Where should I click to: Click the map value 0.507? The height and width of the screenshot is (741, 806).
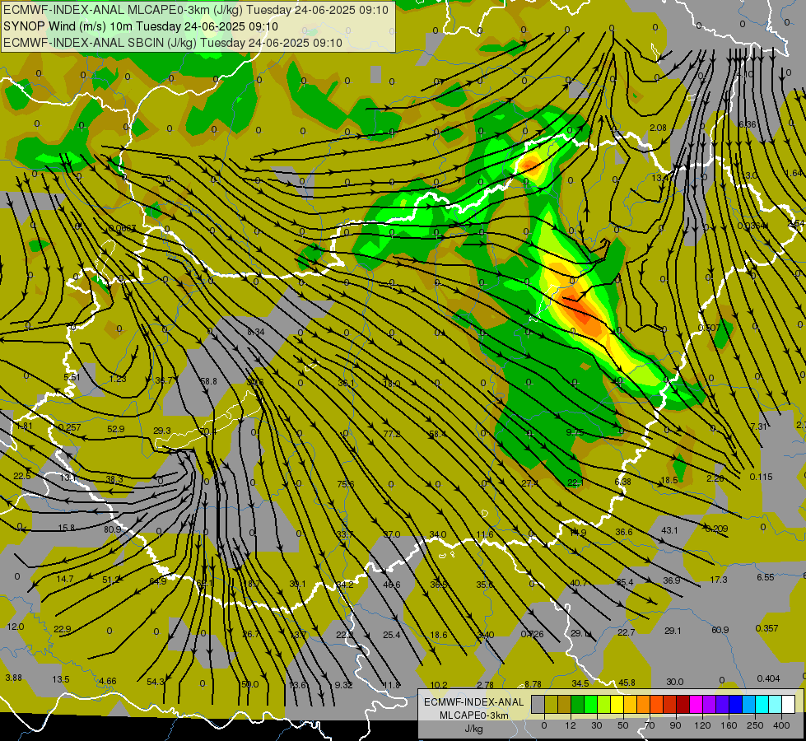(x=710, y=328)
